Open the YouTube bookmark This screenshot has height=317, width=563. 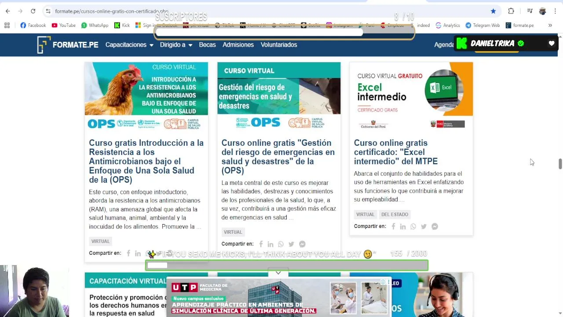pyautogui.click(x=64, y=25)
